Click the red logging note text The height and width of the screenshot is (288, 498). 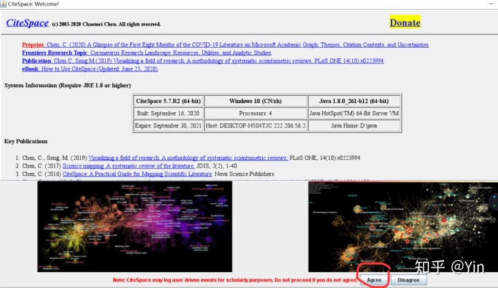tap(235, 280)
